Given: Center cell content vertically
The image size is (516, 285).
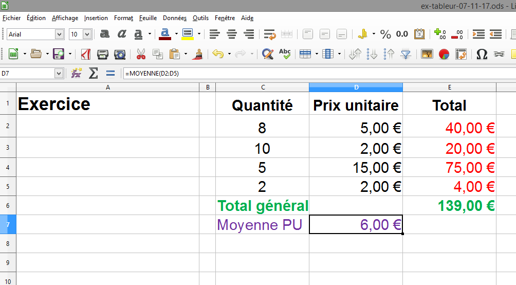Looking at the screenshot, I should pyautogui.click(x=325, y=34).
